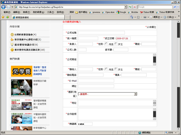Expand the Print button dropdown arrow
The width and height of the screenshot is (181, 135).
point(148,17)
